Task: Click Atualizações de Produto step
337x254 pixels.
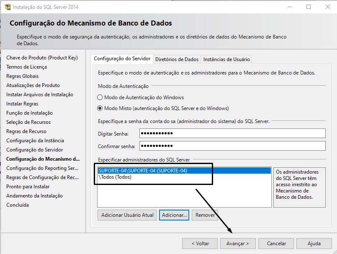Action: tap(33, 85)
